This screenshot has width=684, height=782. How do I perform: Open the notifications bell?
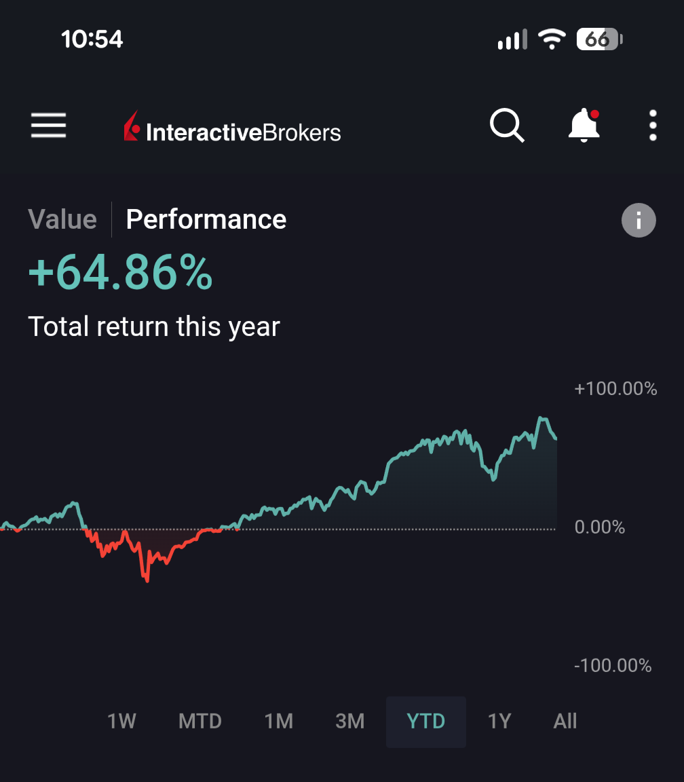(584, 126)
